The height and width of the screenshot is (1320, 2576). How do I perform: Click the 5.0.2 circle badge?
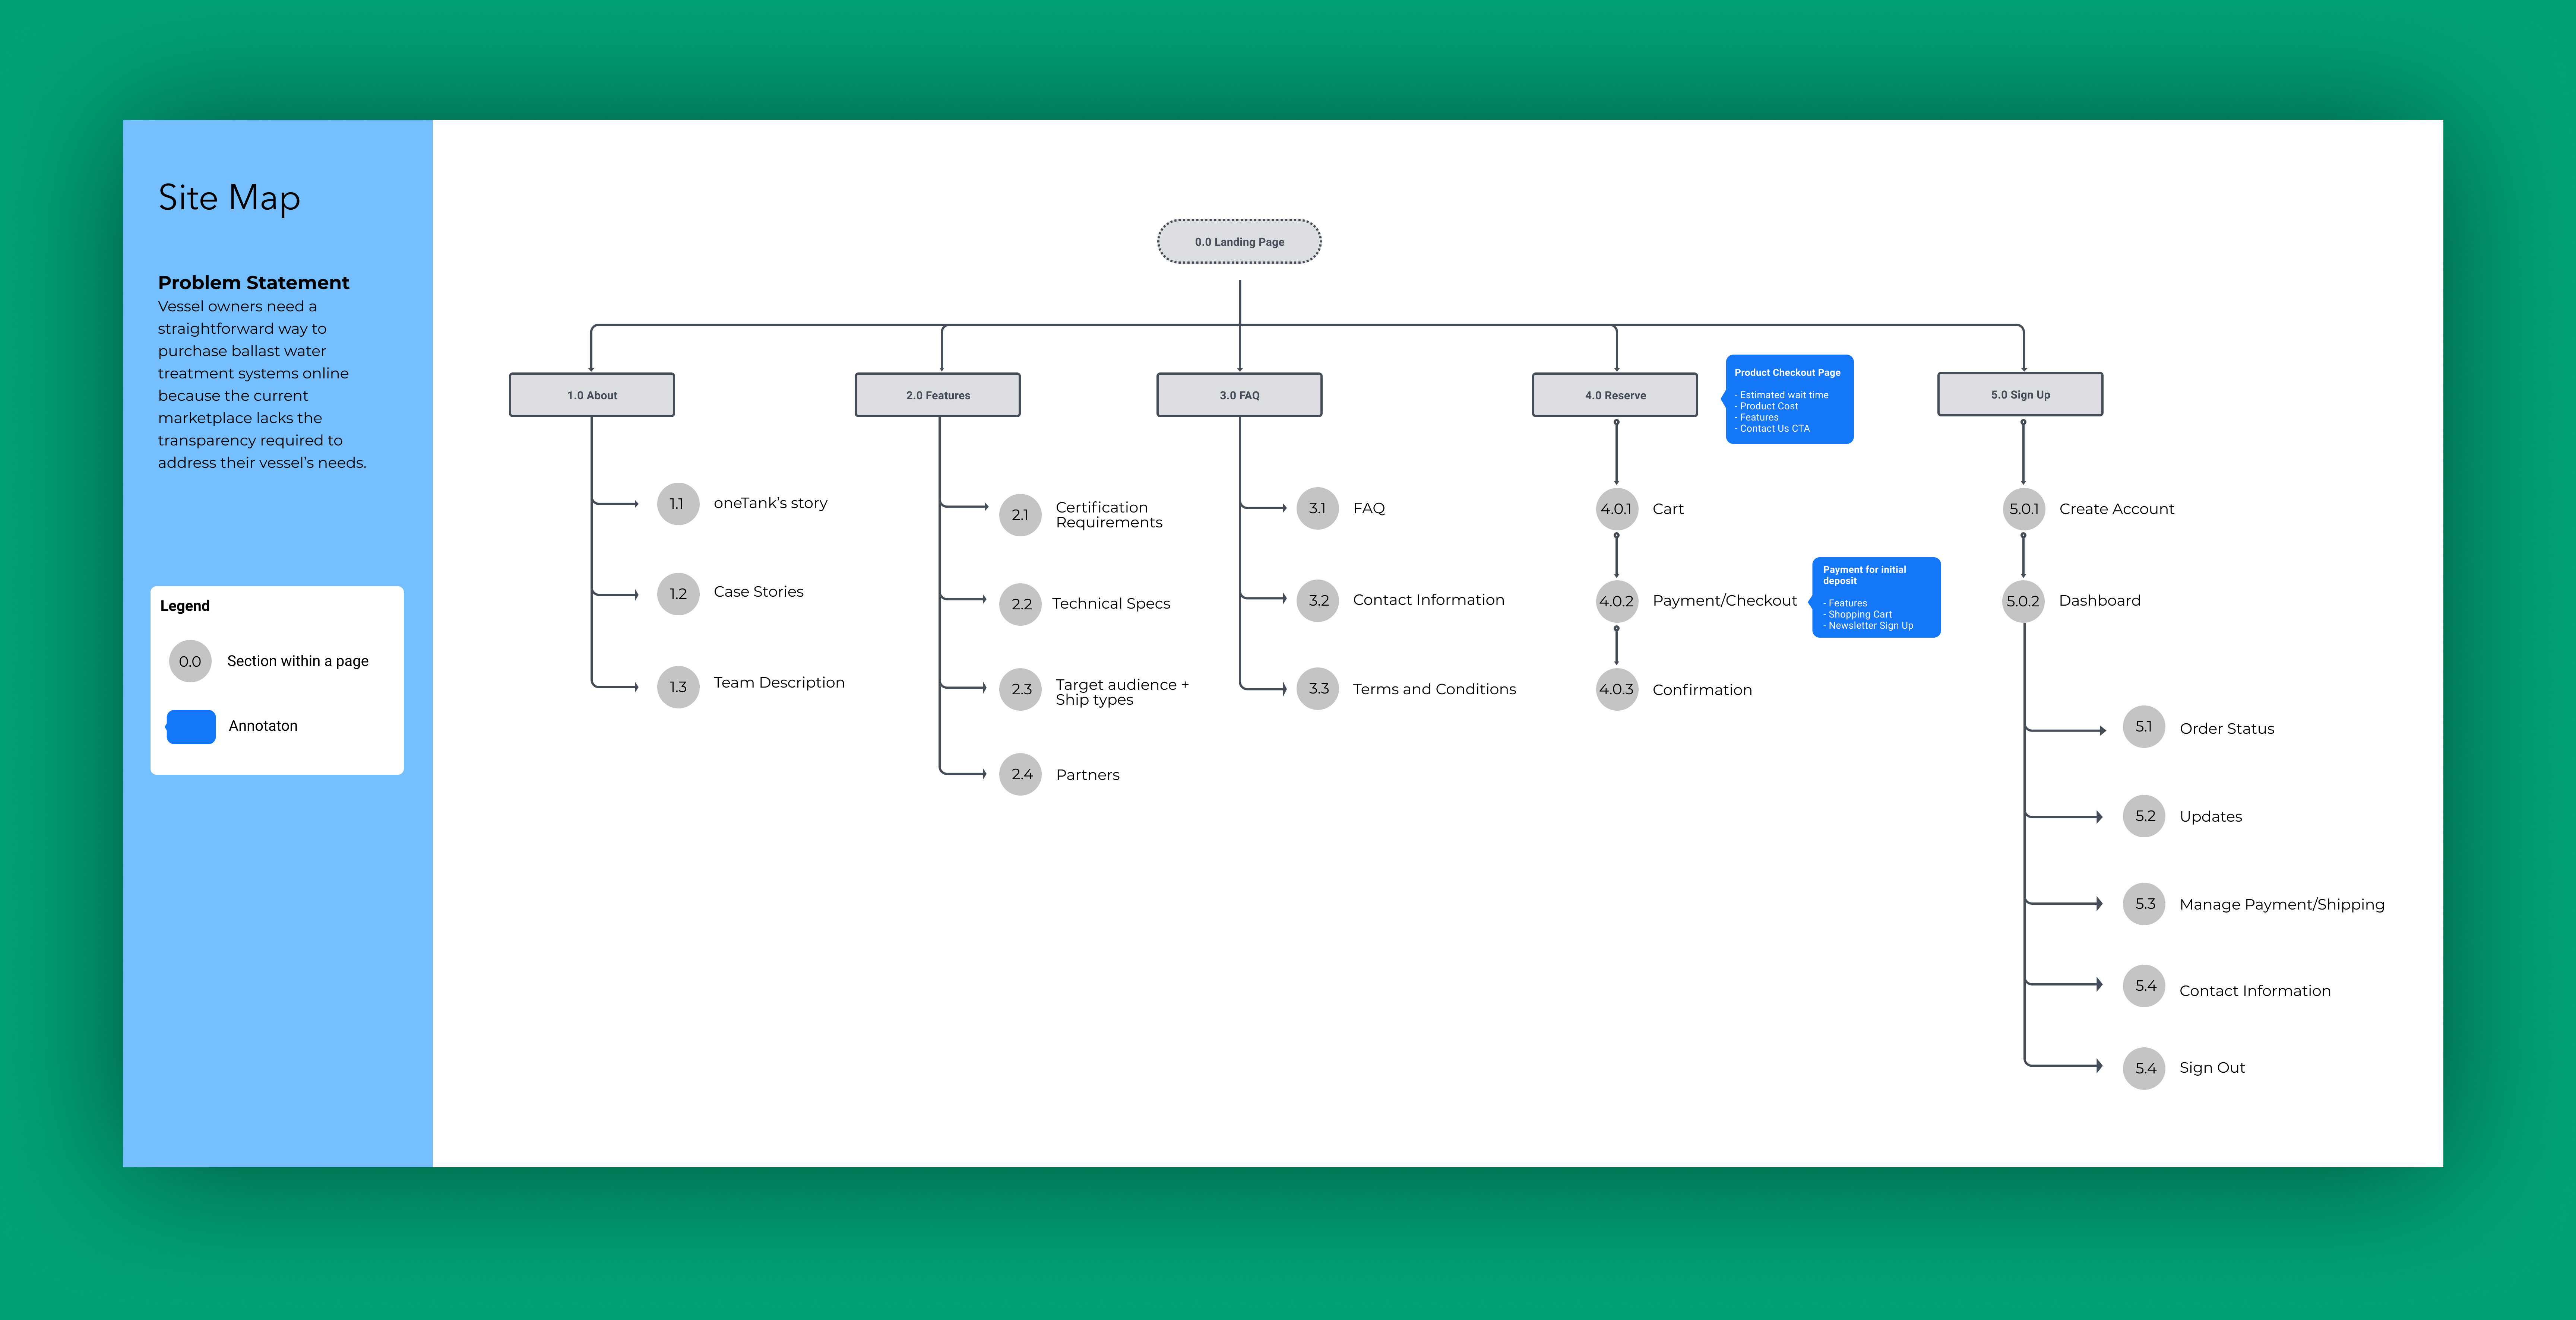tap(2023, 601)
